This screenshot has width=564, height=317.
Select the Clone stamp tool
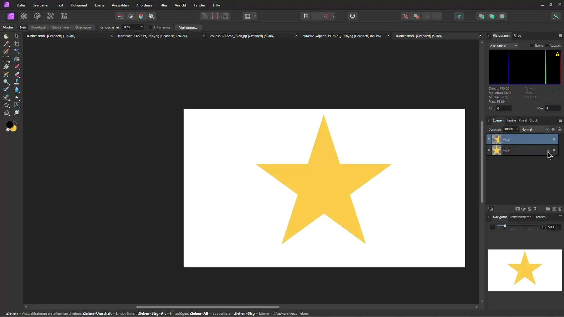coord(17,82)
